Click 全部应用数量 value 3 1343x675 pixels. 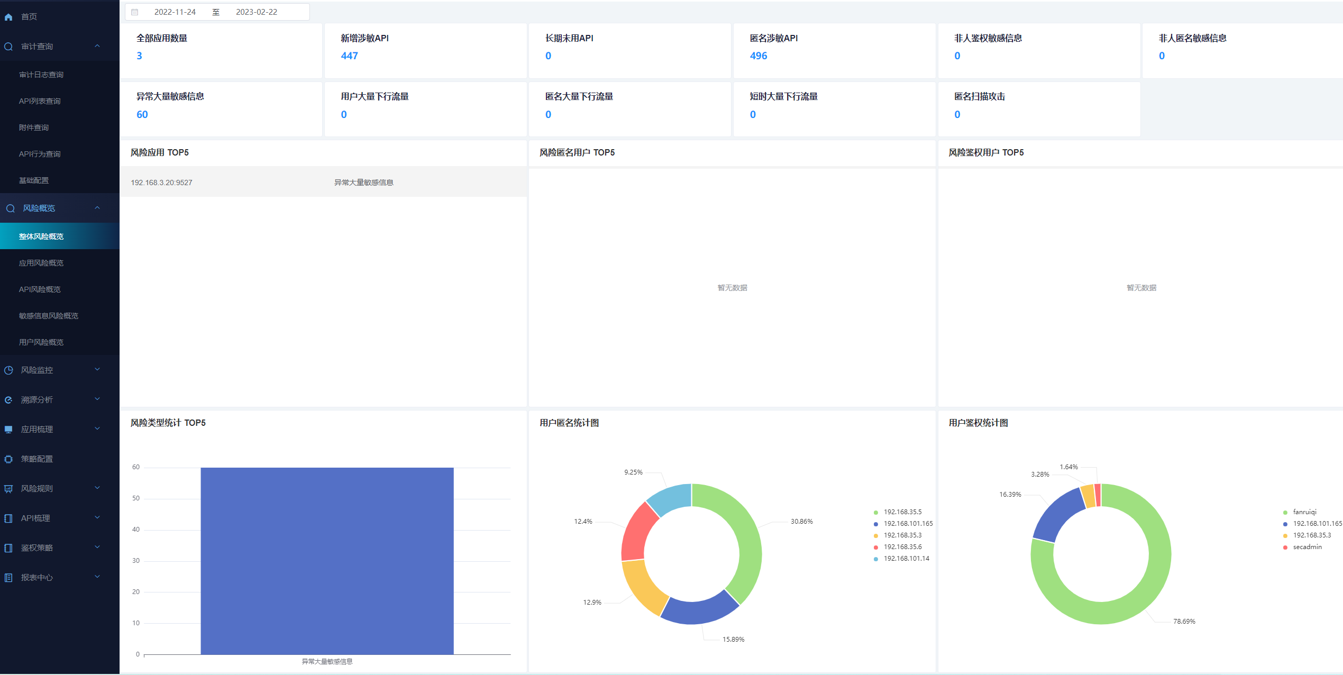139,56
